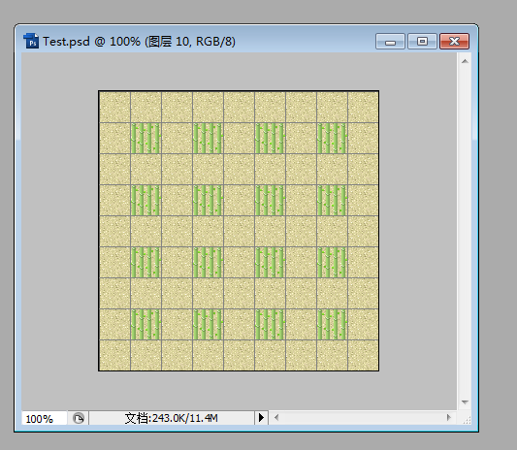Minimize the Test.psd document window
Viewport: 517px width, 450px height.
coord(390,42)
